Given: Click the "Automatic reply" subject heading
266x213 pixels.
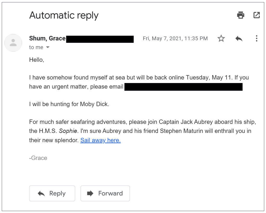Looking at the screenshot, I should pyautogui.click(x=64, y=15).
